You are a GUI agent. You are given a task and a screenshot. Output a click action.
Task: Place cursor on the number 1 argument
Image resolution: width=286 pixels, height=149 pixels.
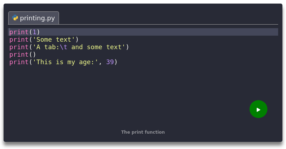(35, 32)
